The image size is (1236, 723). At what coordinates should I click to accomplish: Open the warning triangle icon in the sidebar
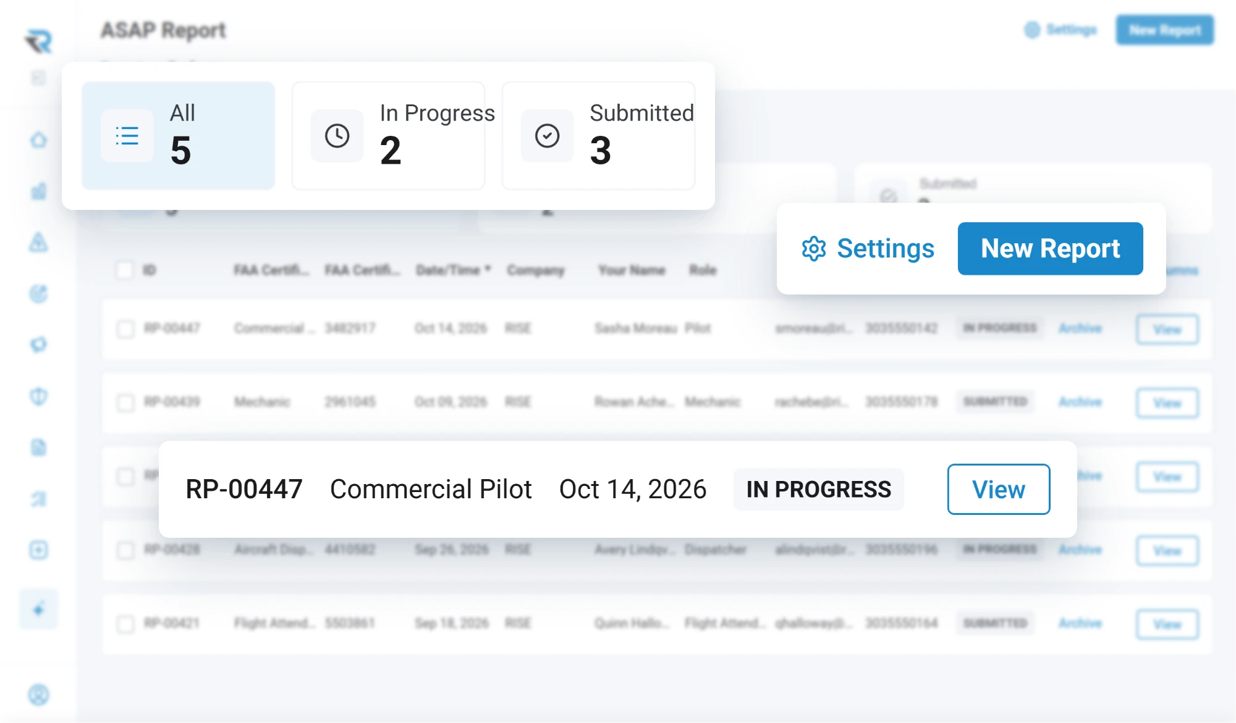(38, 242)
